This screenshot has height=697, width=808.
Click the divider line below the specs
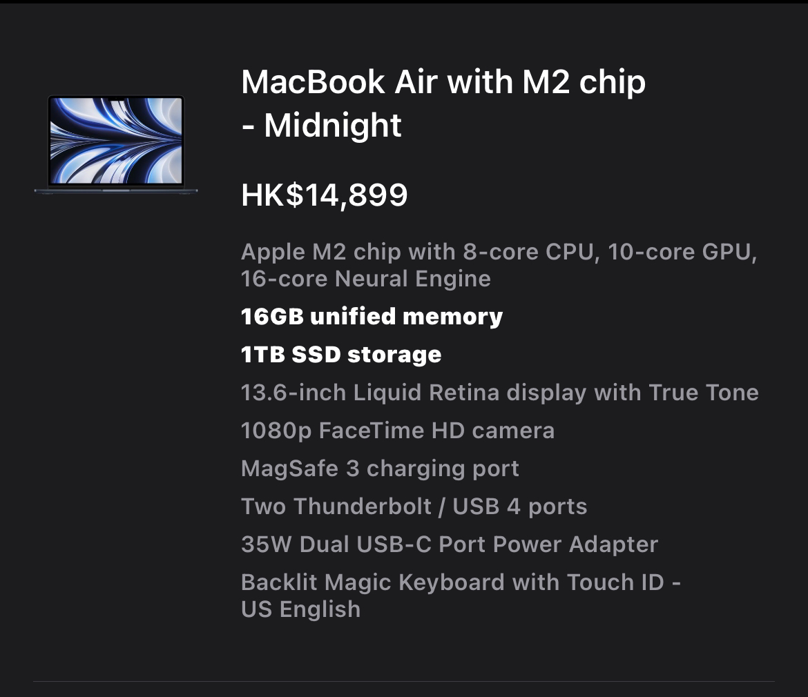[x=404, y=682]
